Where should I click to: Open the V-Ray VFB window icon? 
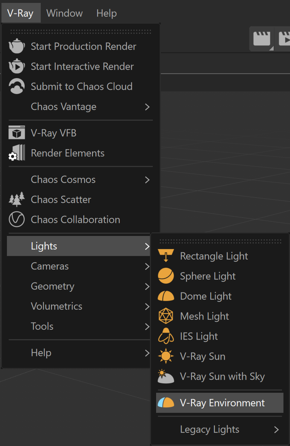[x=17, y=133]
